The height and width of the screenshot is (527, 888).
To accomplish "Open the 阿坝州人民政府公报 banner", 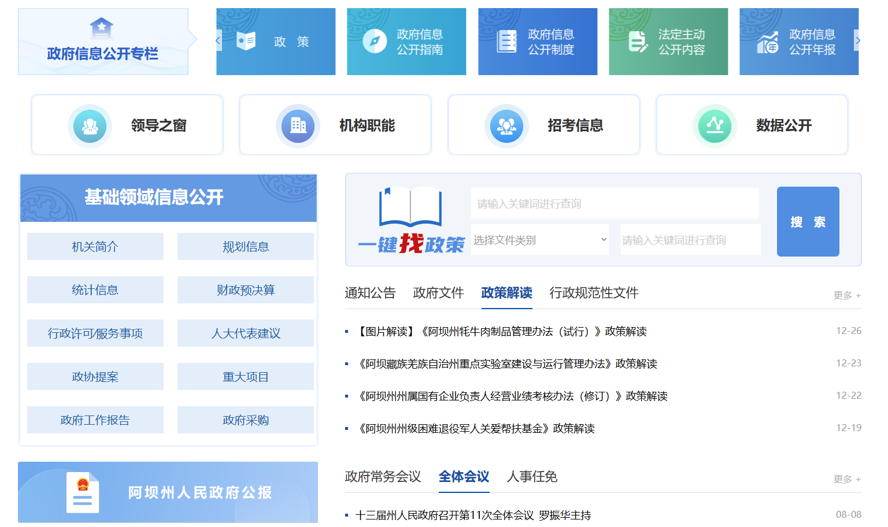I will [168, 492].
